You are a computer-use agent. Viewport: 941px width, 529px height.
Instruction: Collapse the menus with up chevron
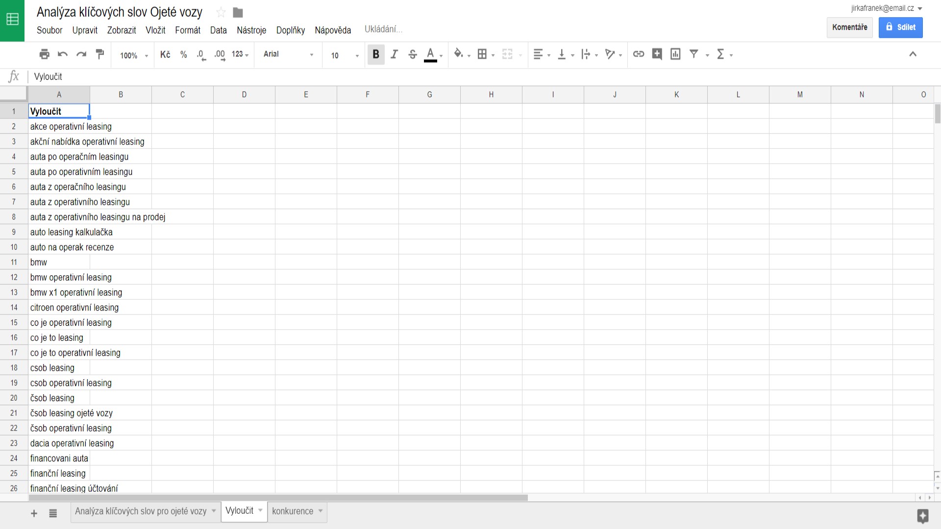tap(913, 54)
